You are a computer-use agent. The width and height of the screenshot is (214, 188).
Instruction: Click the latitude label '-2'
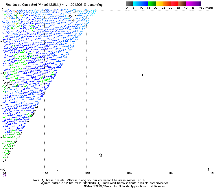click(2, 41)
